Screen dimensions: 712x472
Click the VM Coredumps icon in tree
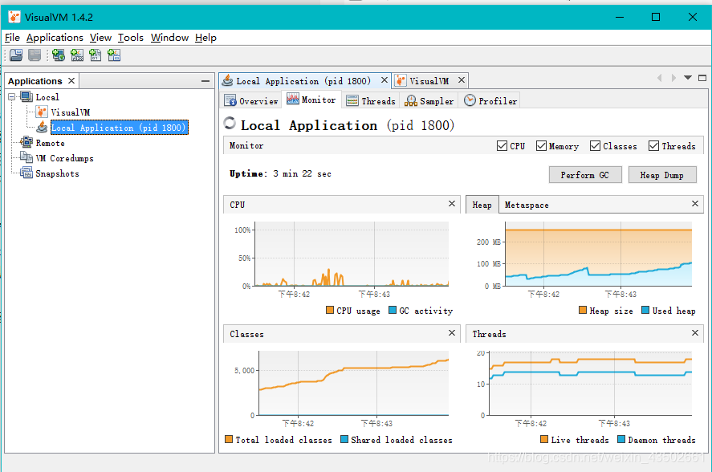pyautogui.click(x=26, y=157)
